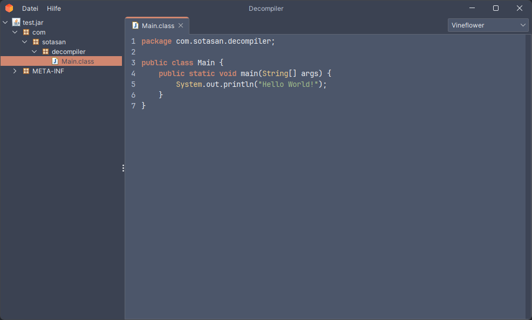532x320 pixels.
Task: Click the 'void' keyword on line 4
Action: pyautogui.click(x=228, y=73)
